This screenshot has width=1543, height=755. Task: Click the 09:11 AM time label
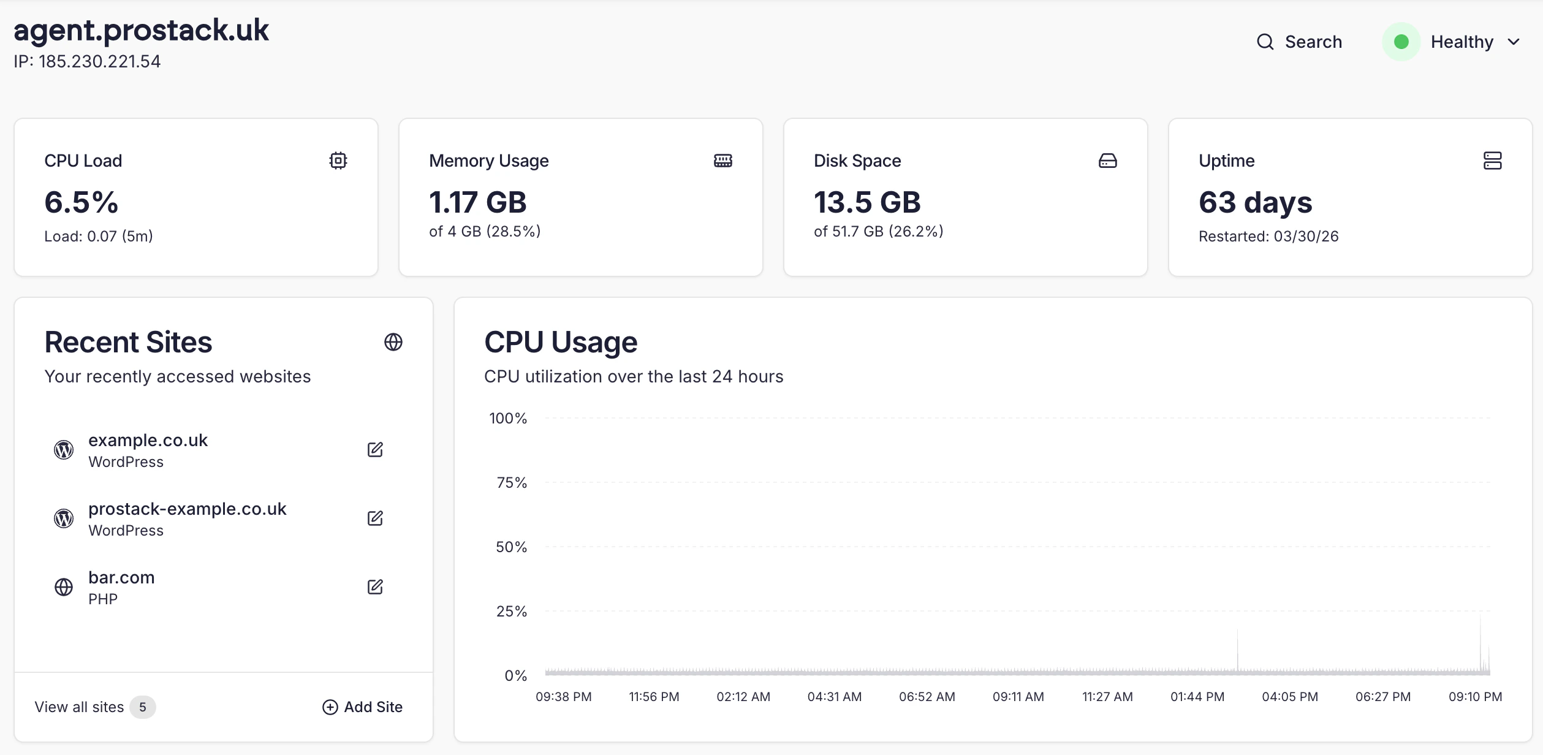[x=1018, y=697]
